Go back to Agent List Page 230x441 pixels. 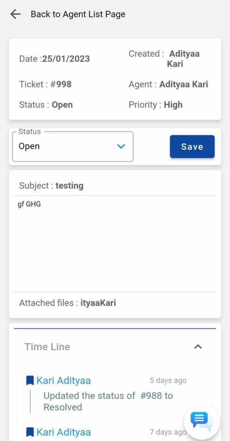point(78,14)
